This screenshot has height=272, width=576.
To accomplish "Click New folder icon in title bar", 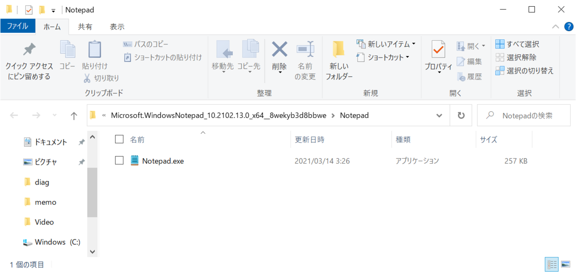I will pyautogui.click(x=42, y=10).
